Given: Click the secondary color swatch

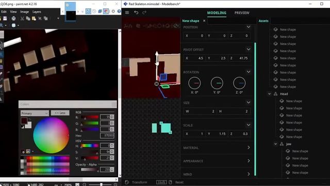Looking at the screenshot, I should (29, 125).
